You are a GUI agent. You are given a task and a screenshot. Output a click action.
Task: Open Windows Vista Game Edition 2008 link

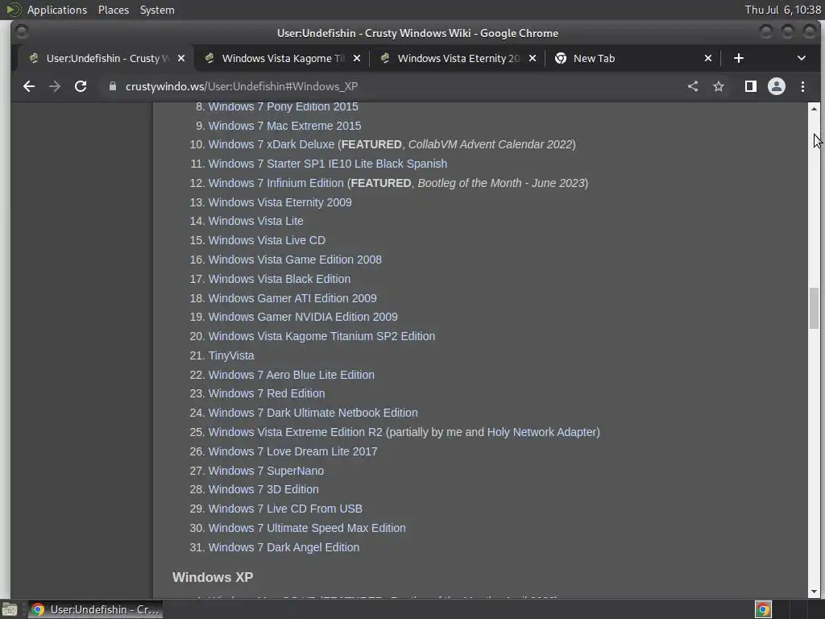pos(295,260)
